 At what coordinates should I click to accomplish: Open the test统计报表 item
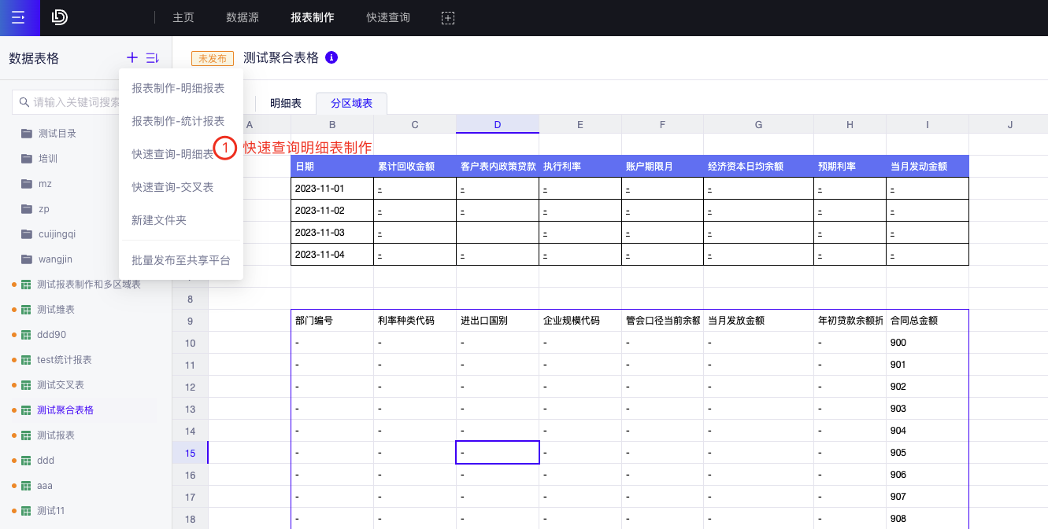pos(64,359)
